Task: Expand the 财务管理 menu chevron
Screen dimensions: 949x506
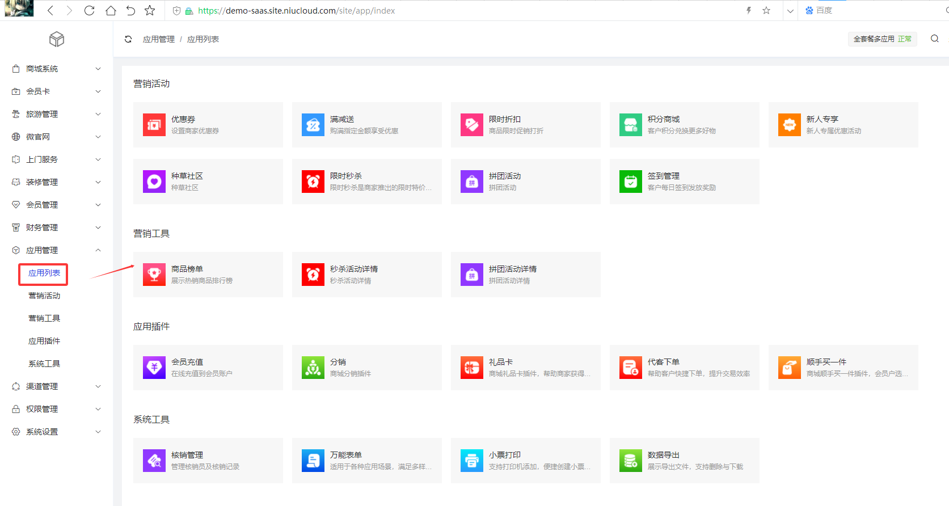Action: coord(98,227)
